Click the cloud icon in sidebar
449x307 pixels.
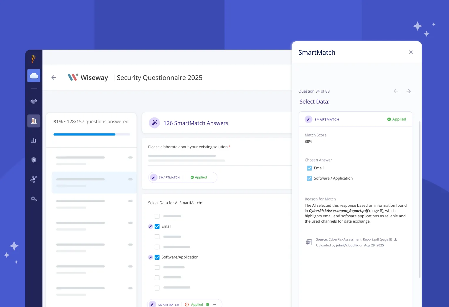point(34,76)
